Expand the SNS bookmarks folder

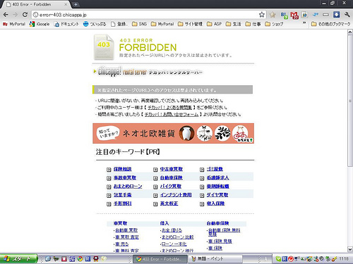click(139, 24)
